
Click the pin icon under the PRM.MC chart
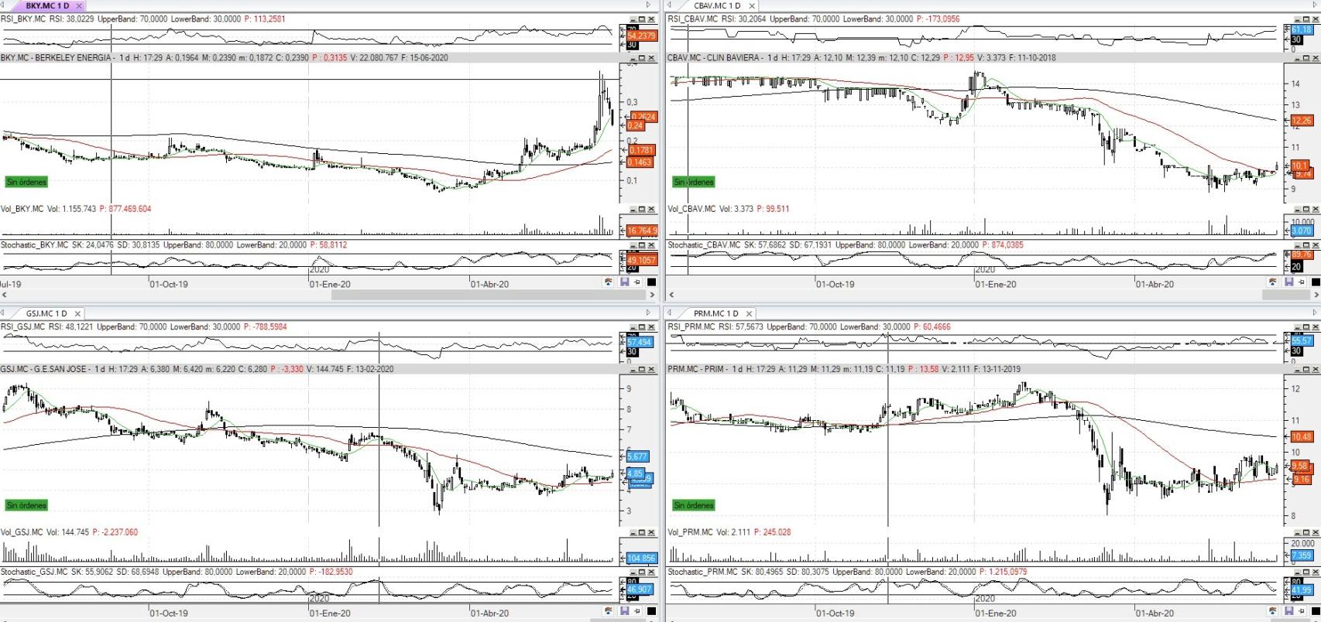click(x=1301, y=611)
